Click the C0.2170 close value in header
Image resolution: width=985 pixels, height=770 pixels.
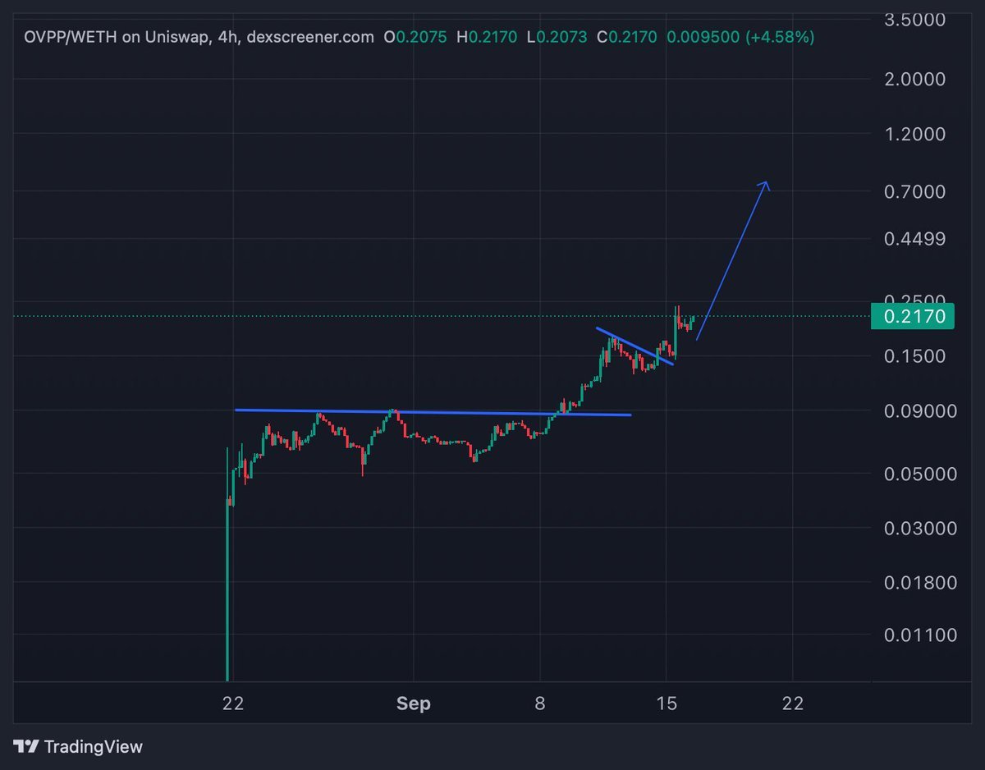[x=627, y=37]
